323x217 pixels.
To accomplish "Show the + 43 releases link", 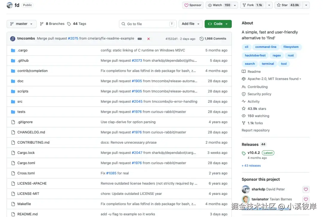I will [x=251, y=166].
